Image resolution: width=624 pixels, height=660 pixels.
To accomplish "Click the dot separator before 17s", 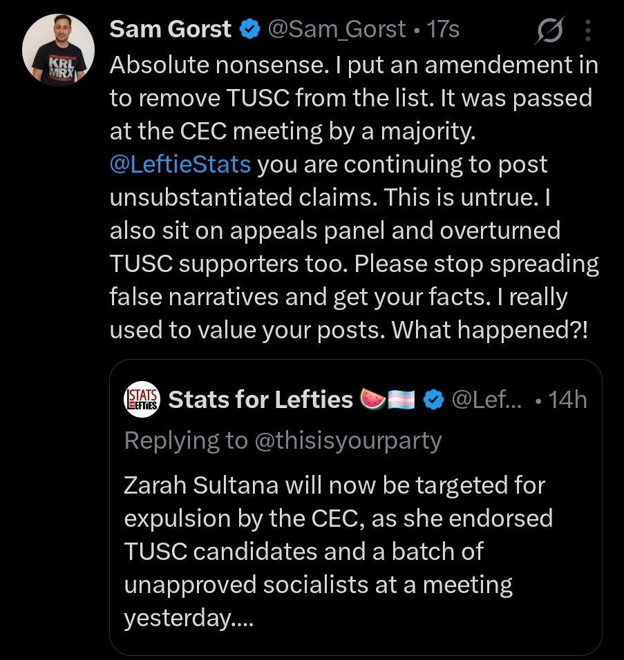I will pos(415,30).
